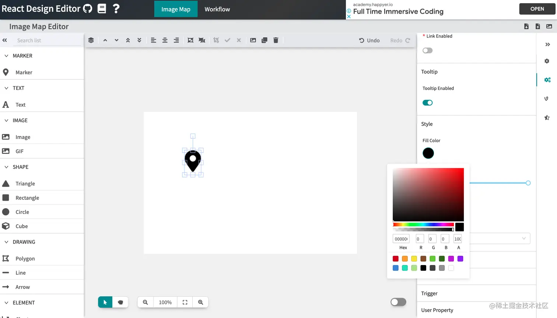This screenshot has height=318, width=557.
Task: Open the single gear settings tab
Action: point(547,61)
